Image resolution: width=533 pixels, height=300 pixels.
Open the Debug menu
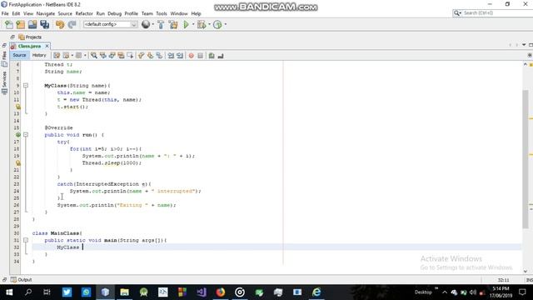click(115, 13)
